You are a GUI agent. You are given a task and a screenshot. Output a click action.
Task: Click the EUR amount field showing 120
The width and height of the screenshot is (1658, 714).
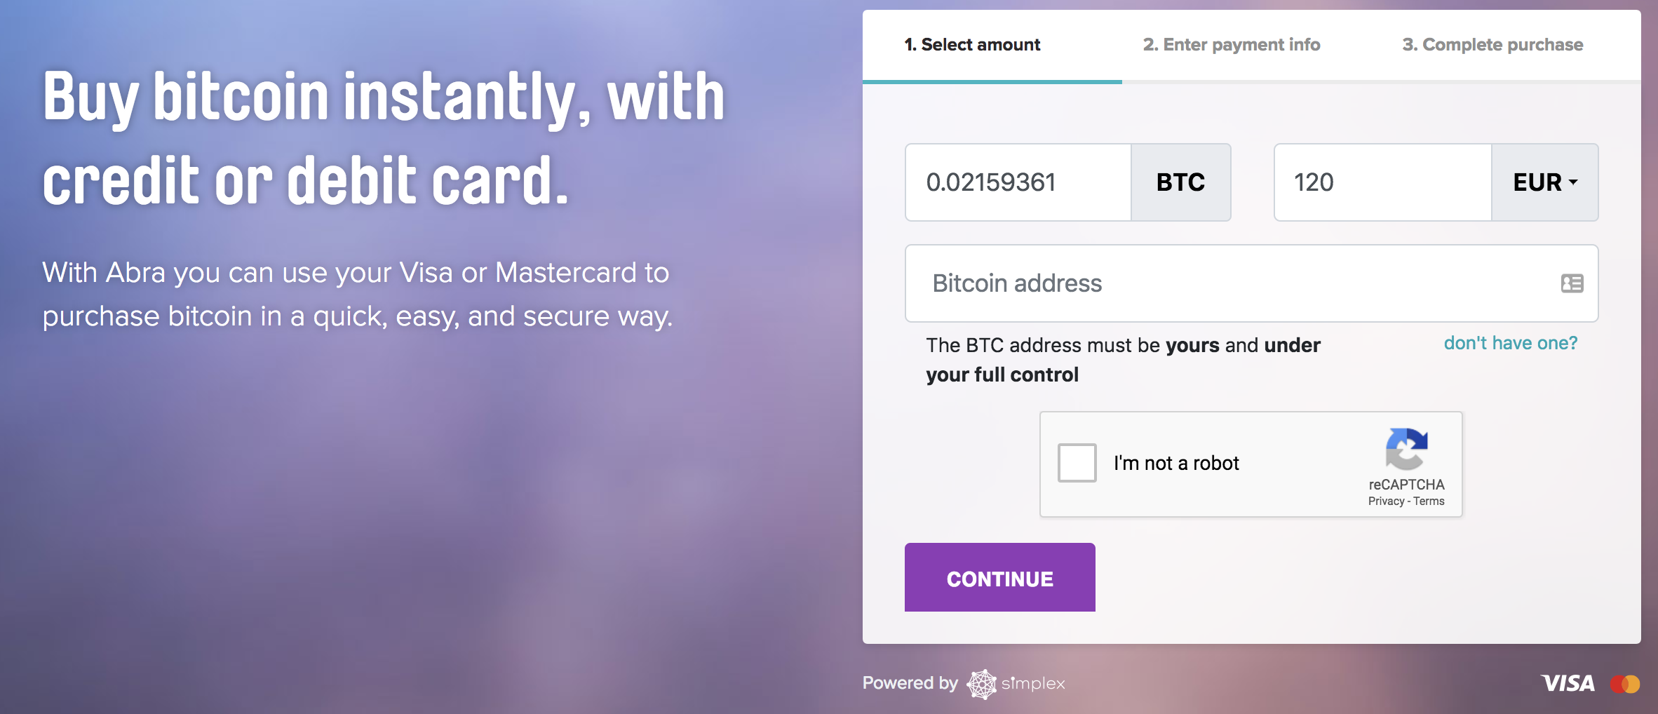(1382, 182)
